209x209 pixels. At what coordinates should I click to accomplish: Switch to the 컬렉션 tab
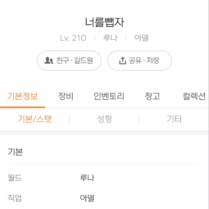pyautogui.click(x=194, y=96)
